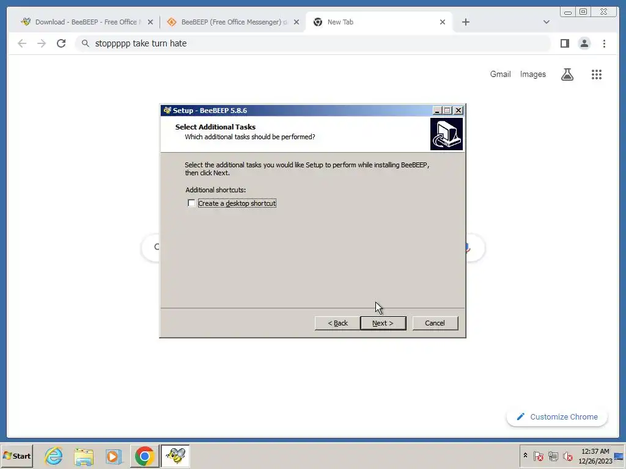
Task: Expand the tab search dropdown
Action: [x=547, y=23]
